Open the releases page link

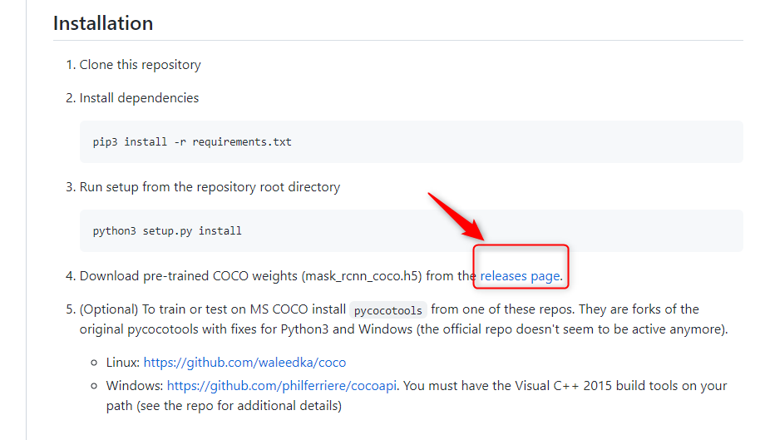coord(520,276)
